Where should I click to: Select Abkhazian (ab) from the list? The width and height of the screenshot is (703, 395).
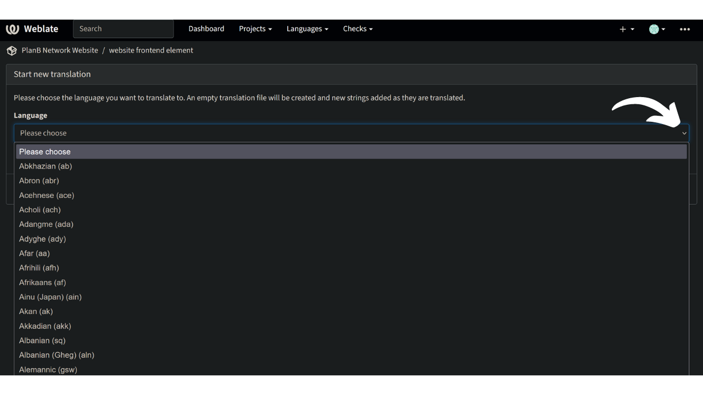[46, 166]
